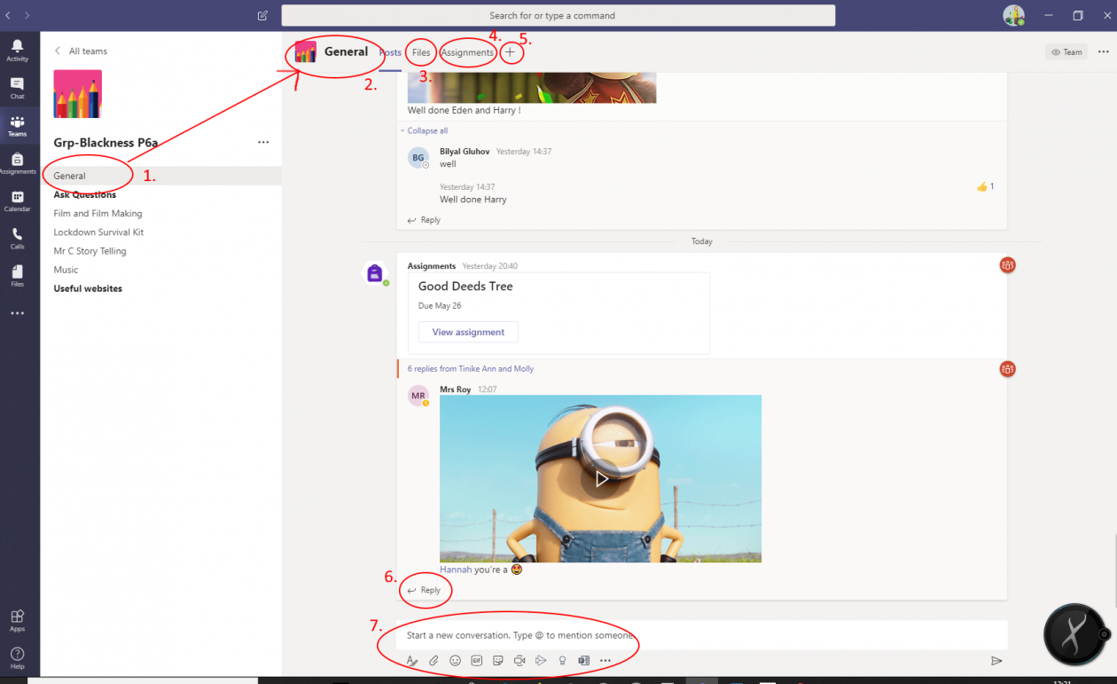Click the Assignments bot avatar

click(375, 273)
